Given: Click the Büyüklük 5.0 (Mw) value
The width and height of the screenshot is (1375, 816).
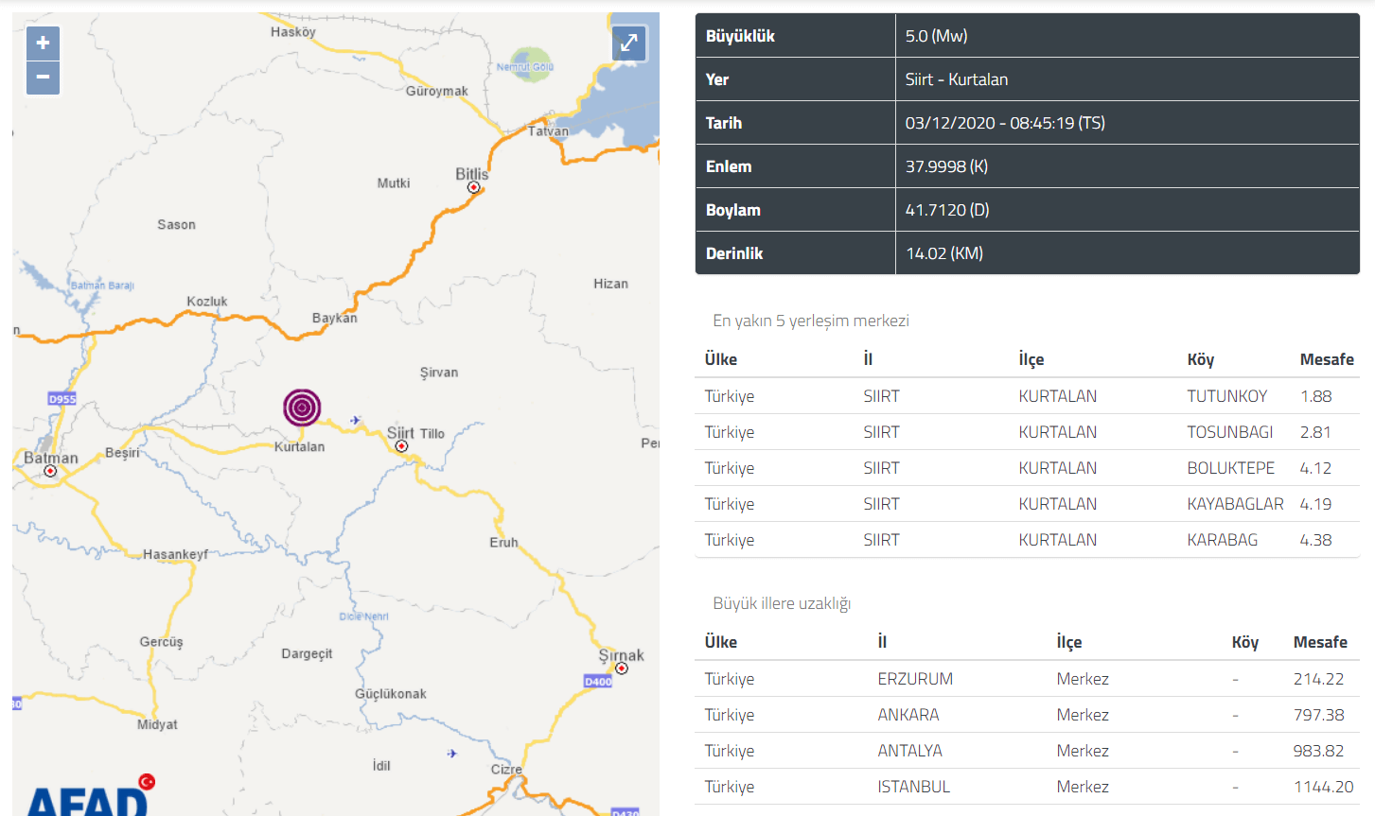Looking at the screenshot, I should pos(936,36).
